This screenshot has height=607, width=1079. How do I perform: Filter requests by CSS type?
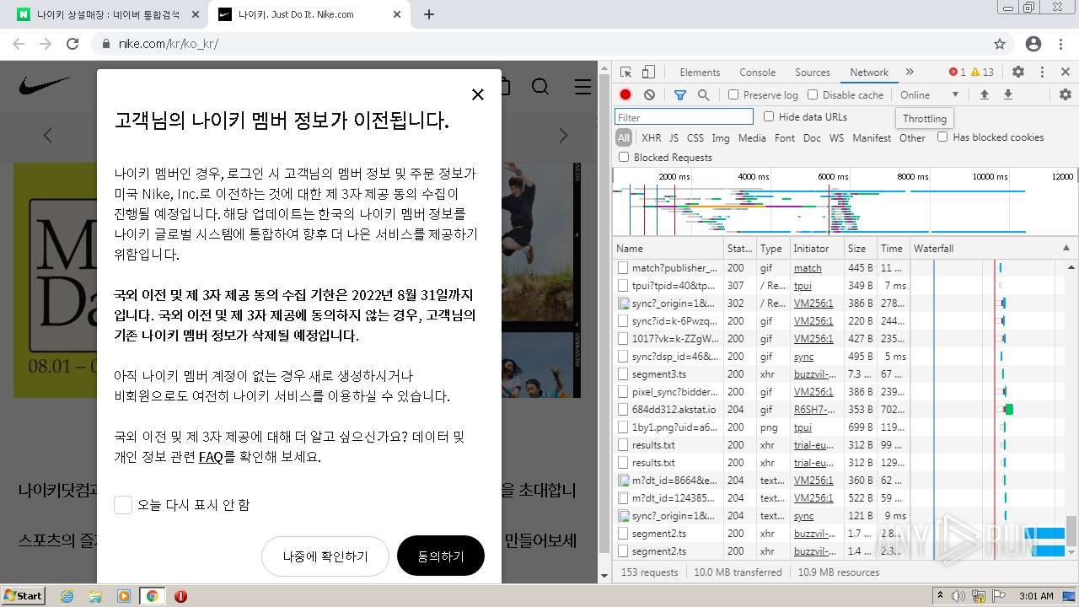[x=695, y=137]
